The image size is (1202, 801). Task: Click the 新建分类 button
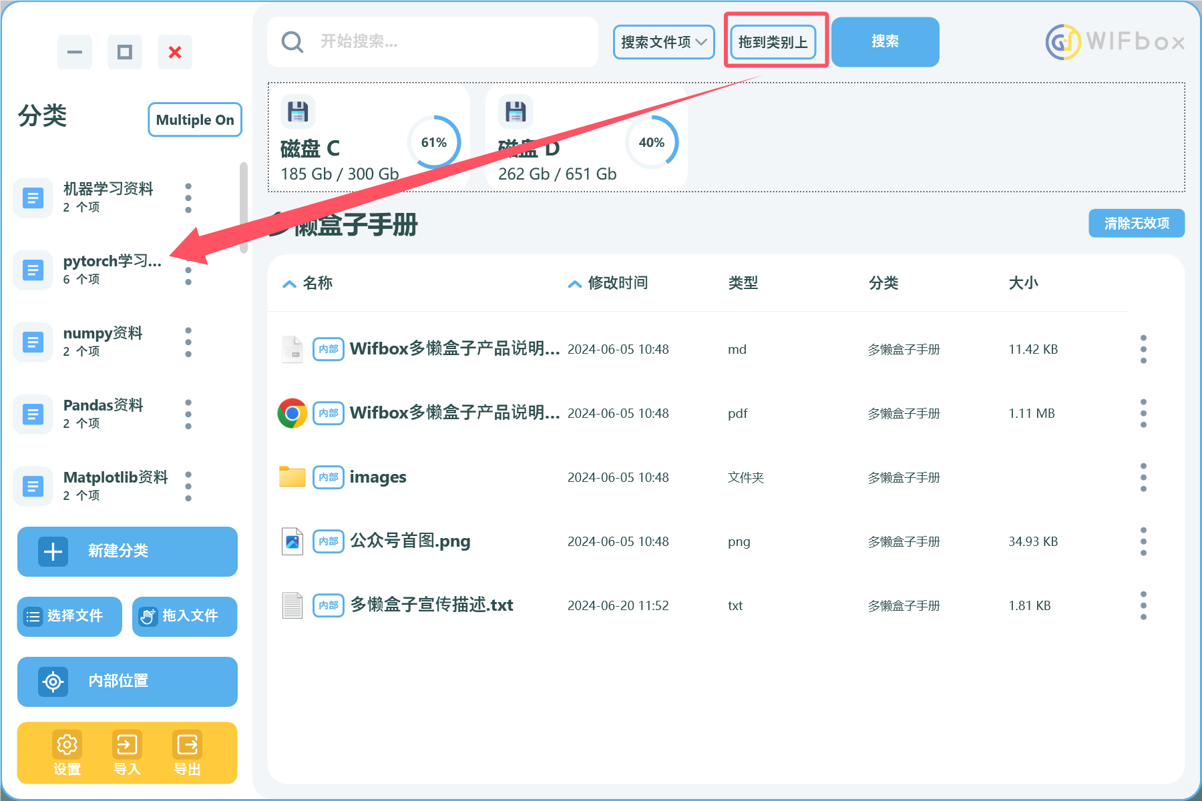(x=128, y=551)
